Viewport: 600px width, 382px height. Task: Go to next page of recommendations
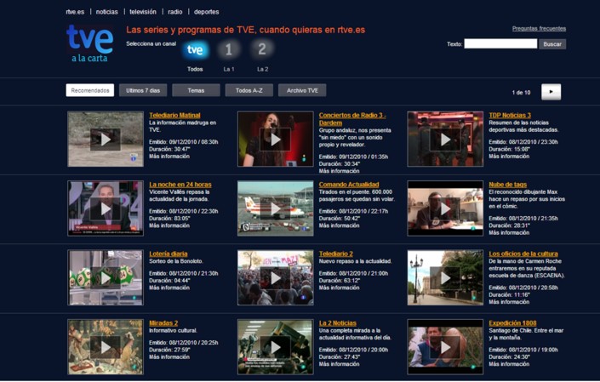(x=551, y=92)
